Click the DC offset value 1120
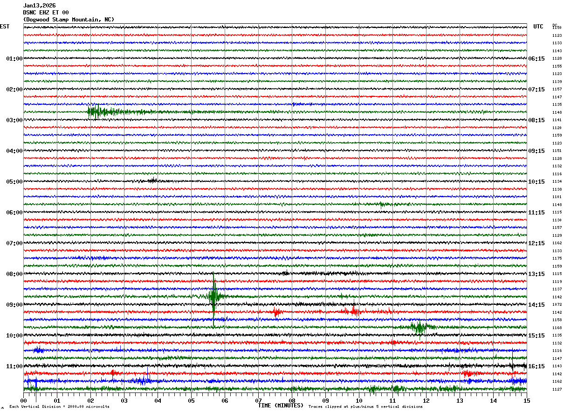Screen dimensions: 564x413 557,128
